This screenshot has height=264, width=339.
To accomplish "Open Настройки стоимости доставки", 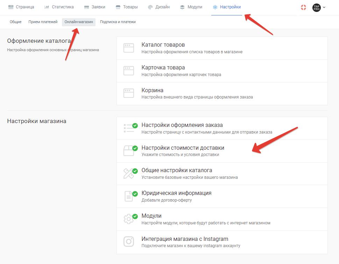I will click(x=222, y=151).
